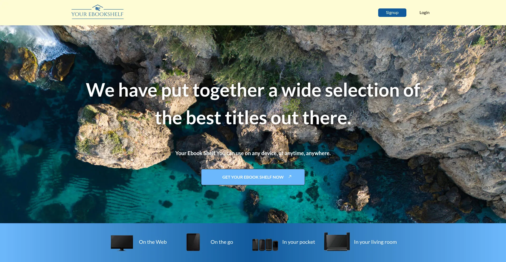The image size is (506, 262).
Task: Select the tablet device icon
Action: 193,242
